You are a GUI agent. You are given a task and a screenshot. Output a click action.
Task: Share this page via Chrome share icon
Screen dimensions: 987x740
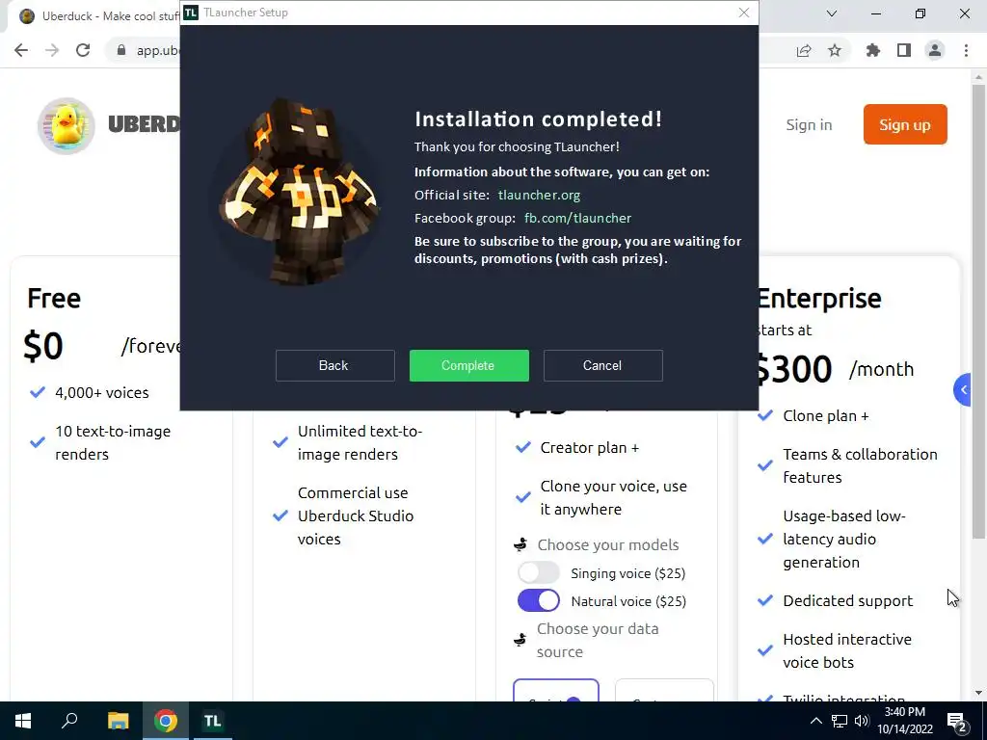click(804, 50)
